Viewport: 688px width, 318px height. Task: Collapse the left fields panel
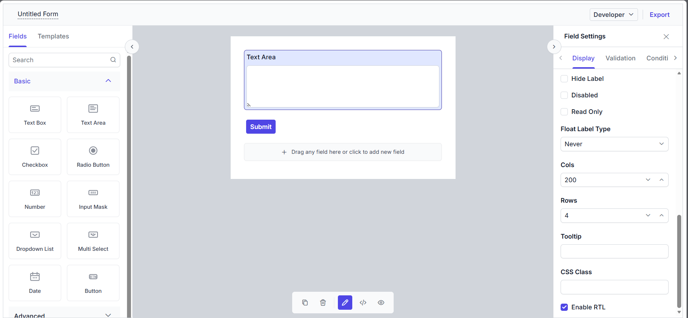(x=132, y=47)
